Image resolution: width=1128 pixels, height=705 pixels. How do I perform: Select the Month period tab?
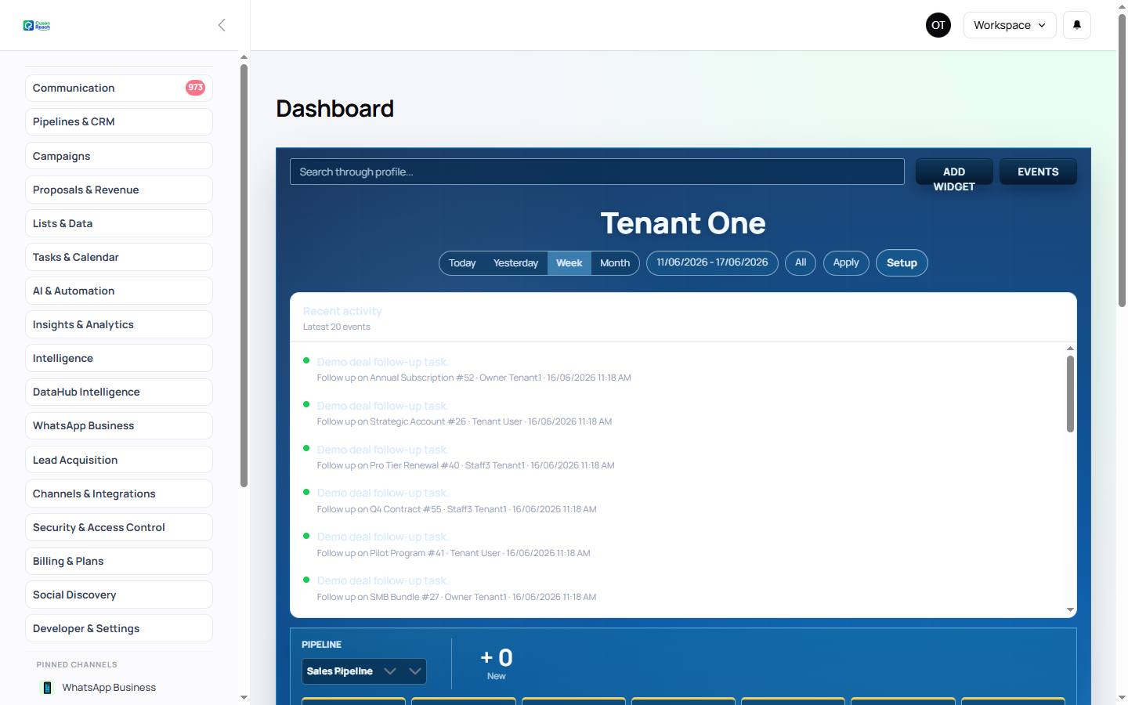[615, 263]
